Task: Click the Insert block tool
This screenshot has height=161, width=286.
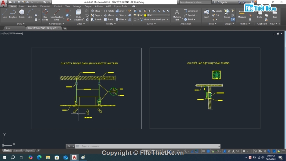Action: [x=207, y=14]
